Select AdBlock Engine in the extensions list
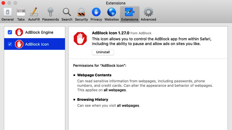Viewport: 232px width, 130px height. click(35, 32)
